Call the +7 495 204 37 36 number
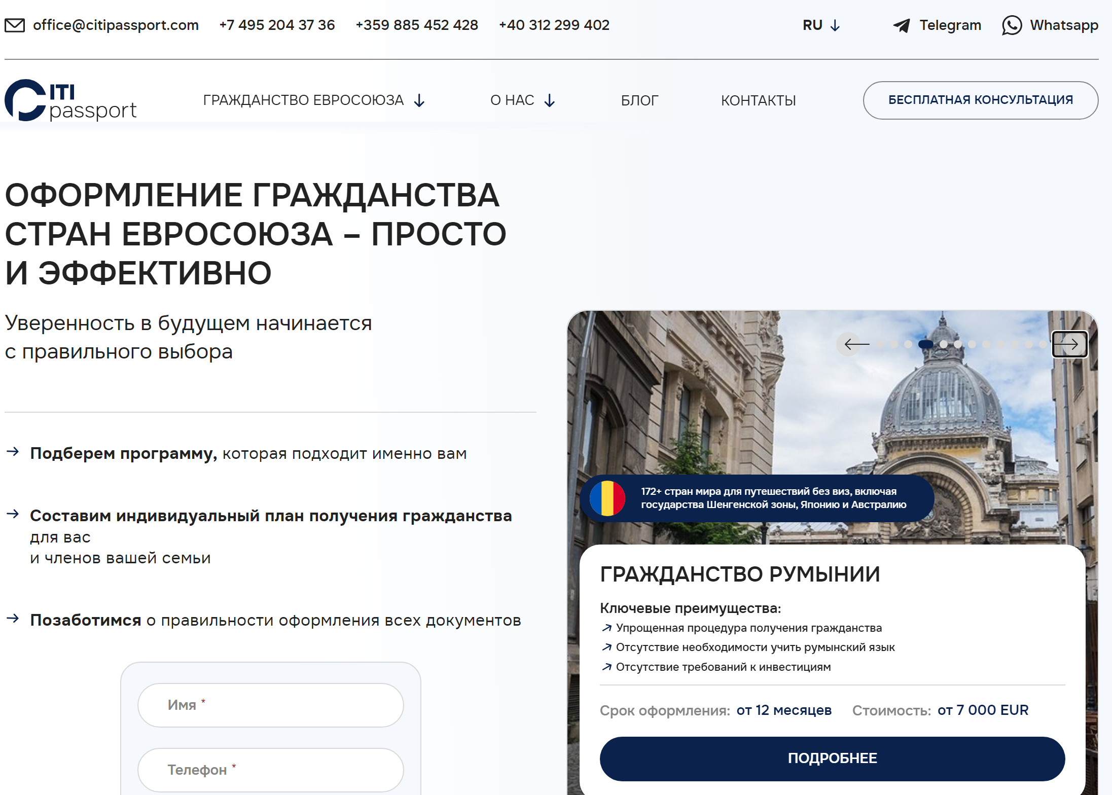This screenshot has height=795, width=1112. click(x=277, y=25)
